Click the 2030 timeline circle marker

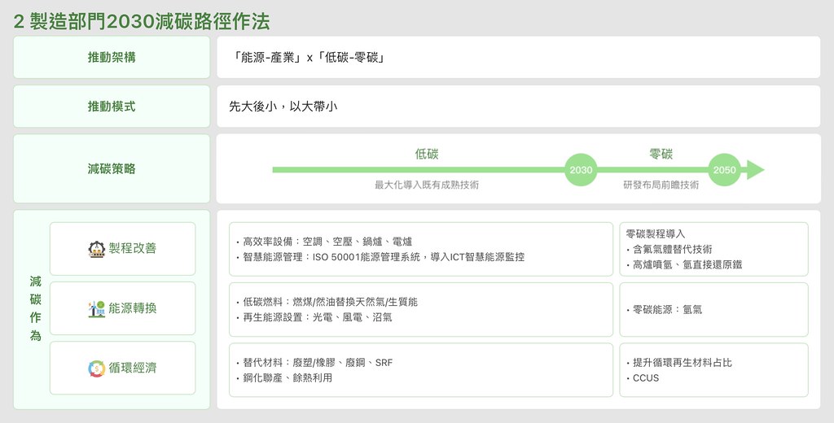[x=581, y=170]
